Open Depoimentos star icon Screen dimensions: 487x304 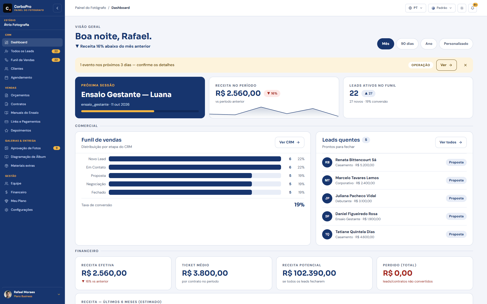(x=7, y=130)
